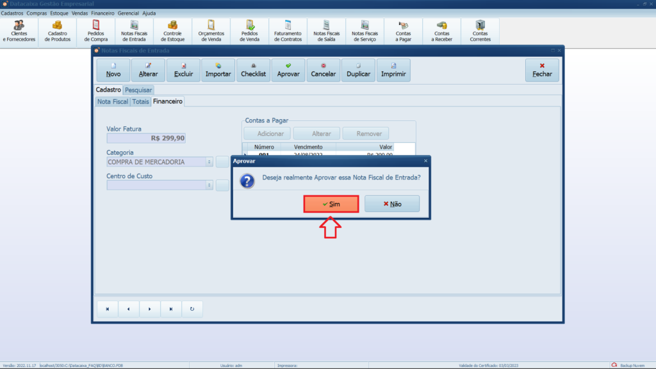This screenshot has height=369, width=656.
Task: Open Cadastro de Produtos icon
Action: pos(58,31)
